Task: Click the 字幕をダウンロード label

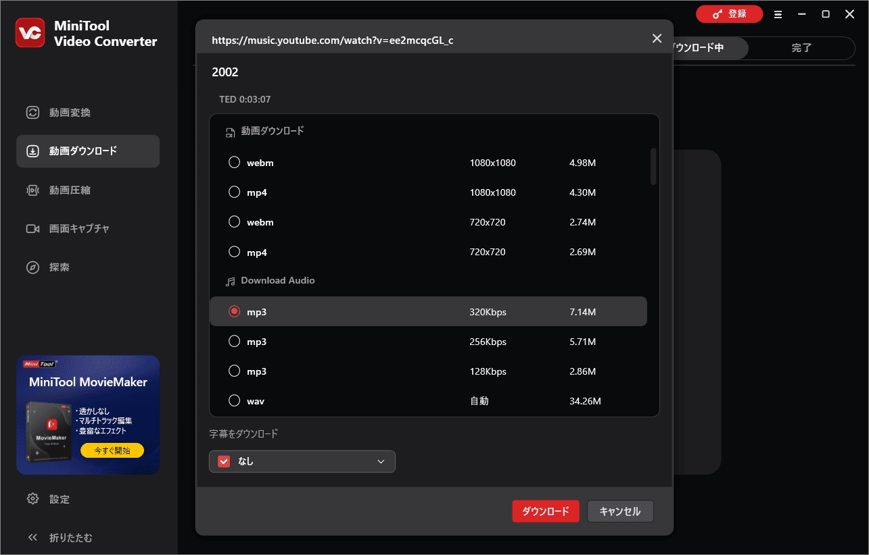Action: 243,433
